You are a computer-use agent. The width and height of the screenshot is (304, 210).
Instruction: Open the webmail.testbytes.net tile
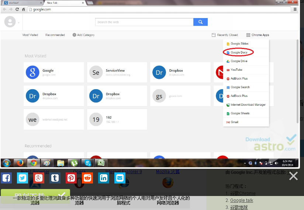point(54,119)
